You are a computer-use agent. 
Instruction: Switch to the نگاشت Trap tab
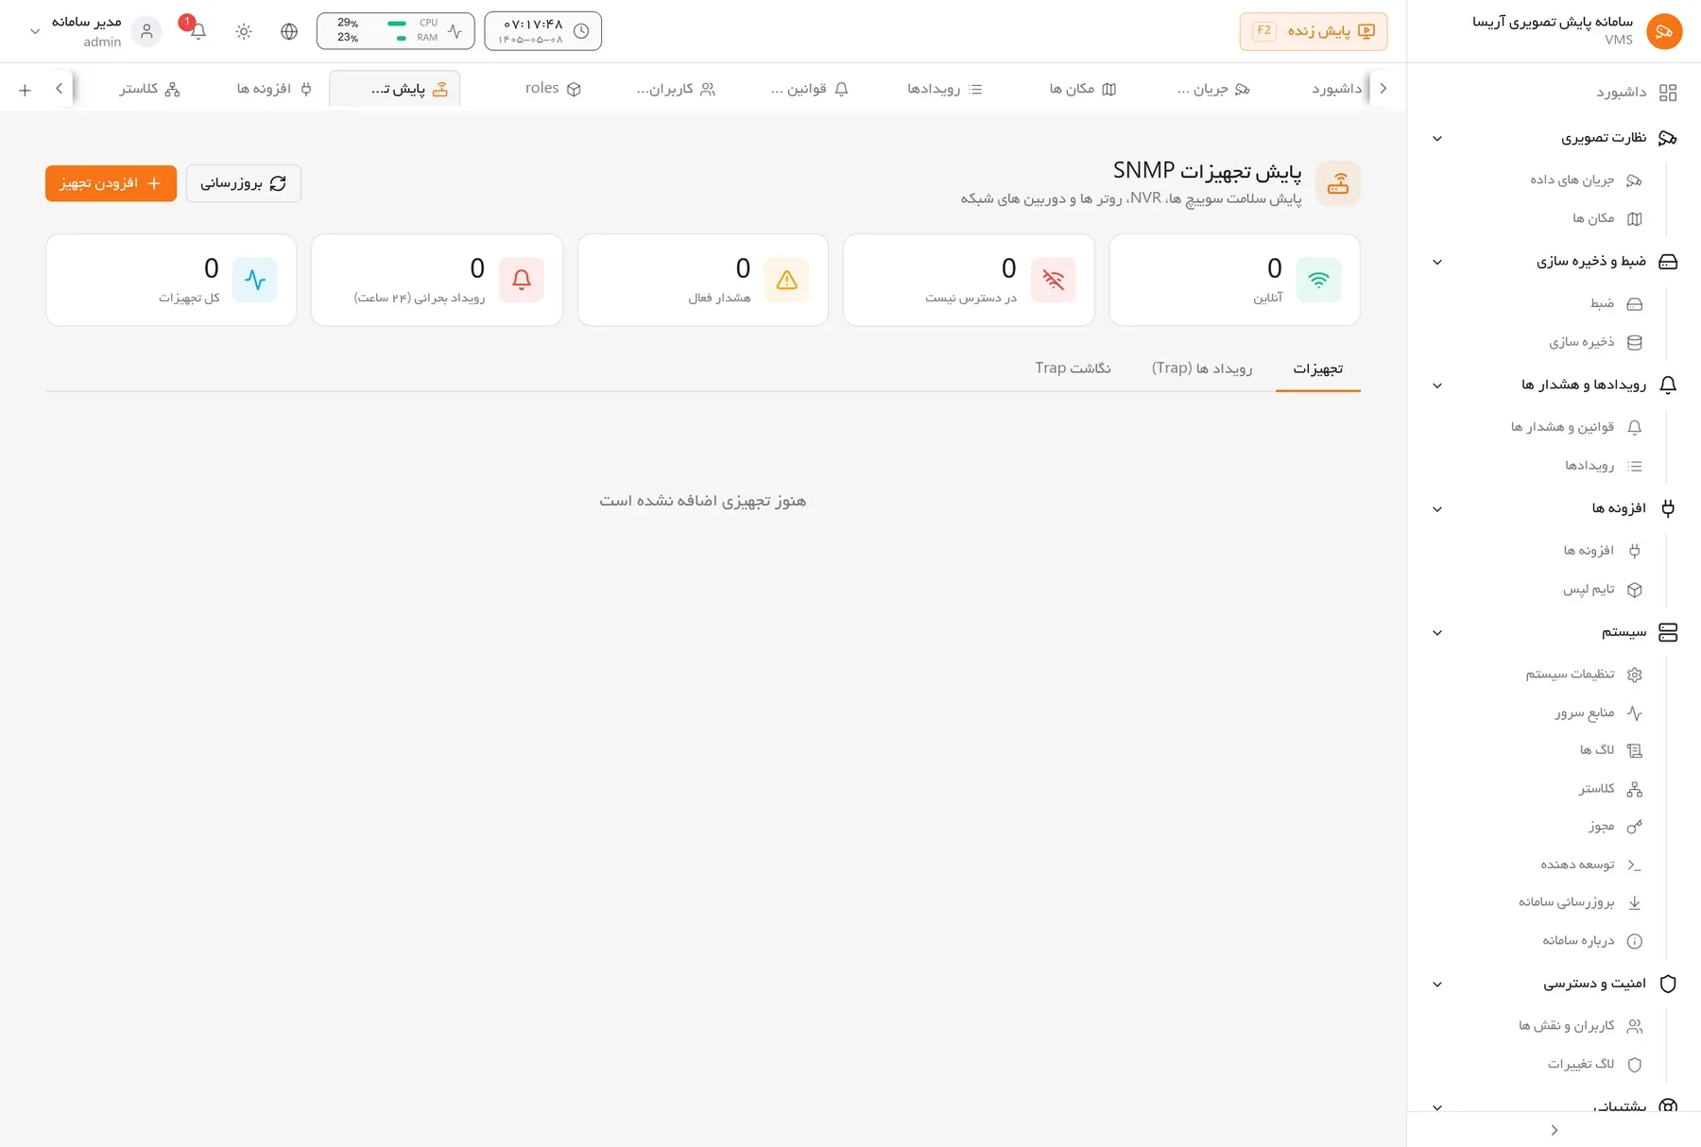click(1073, 368)
